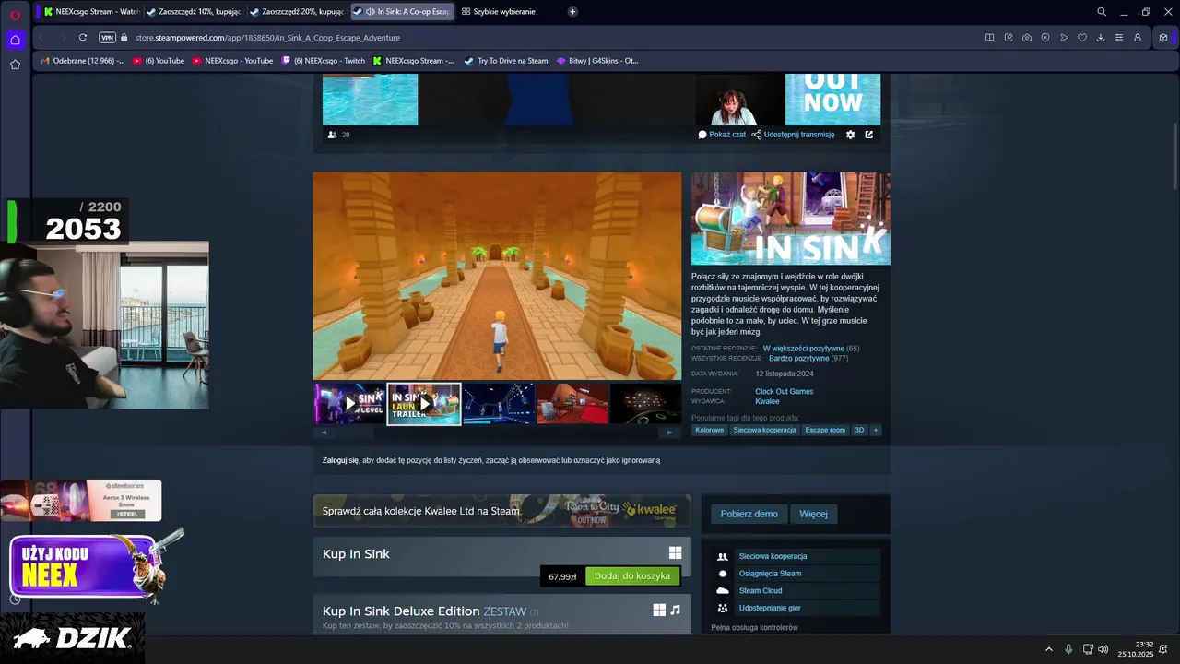
Task: Open the Bitwy G4Skins bookmark
Action: pos(597,61)
